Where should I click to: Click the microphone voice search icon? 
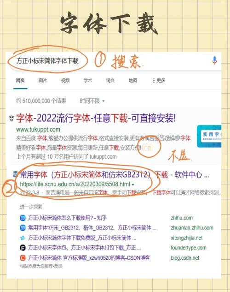pyautogui.click(x=215, y=60)
